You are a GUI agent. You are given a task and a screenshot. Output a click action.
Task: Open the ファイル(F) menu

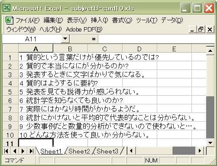pos(27,20)
